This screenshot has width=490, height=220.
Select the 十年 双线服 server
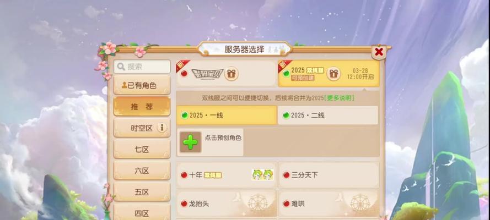coord(226,175)
